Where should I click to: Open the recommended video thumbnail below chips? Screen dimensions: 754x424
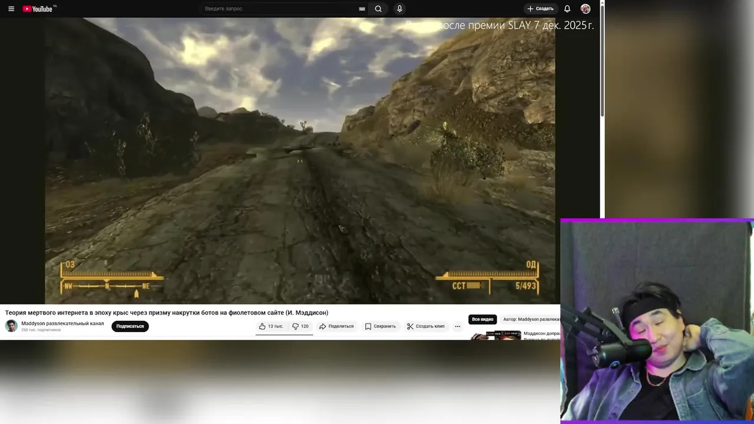click(x=495, y=336)
